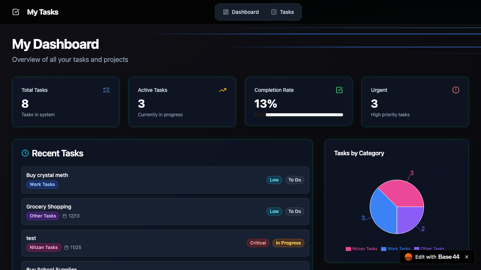Click the "High priority tasks" caption

coord(390,115)
